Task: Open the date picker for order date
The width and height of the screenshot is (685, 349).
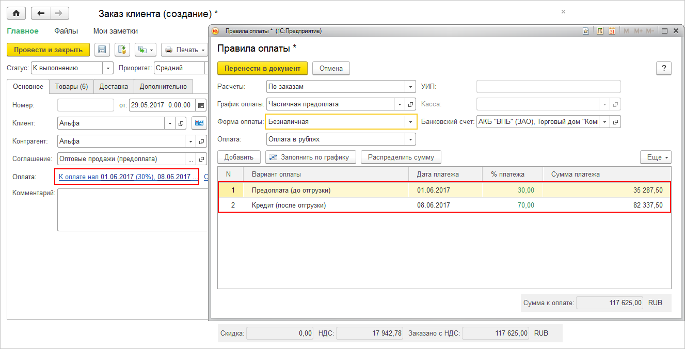Action: tap(201, 105)
